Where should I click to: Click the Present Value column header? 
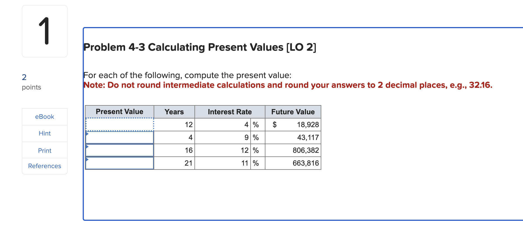pos(120,112)
